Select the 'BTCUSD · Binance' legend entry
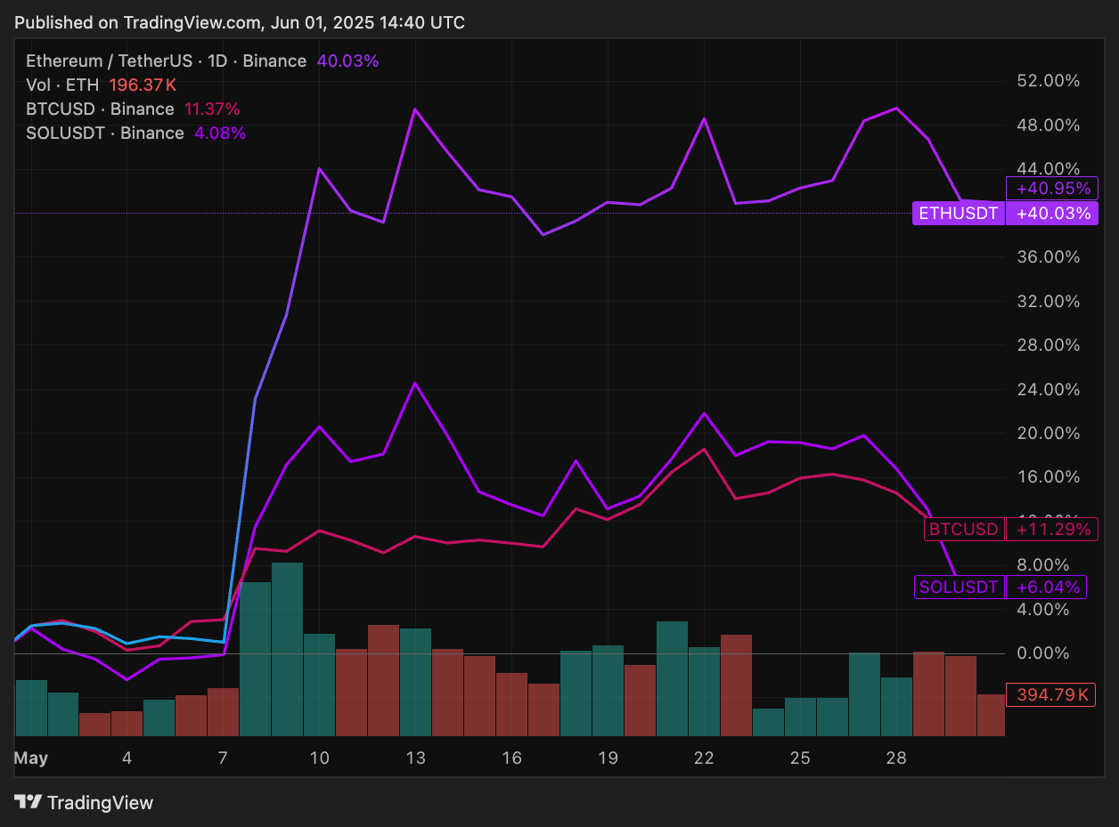 pos(100,109)
